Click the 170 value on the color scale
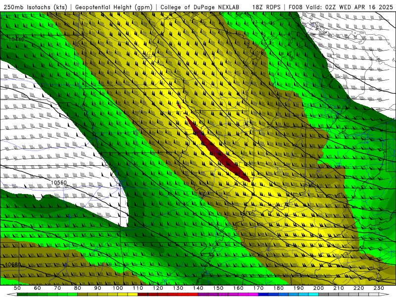This screenshot has height=297, width=396. [258, 288]
